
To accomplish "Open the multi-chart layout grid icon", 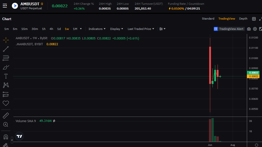I will pos(254,19).
